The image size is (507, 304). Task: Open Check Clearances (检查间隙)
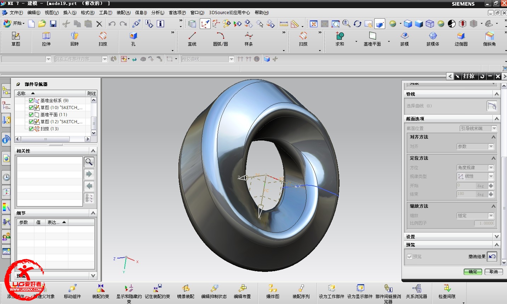pos(447,292)
